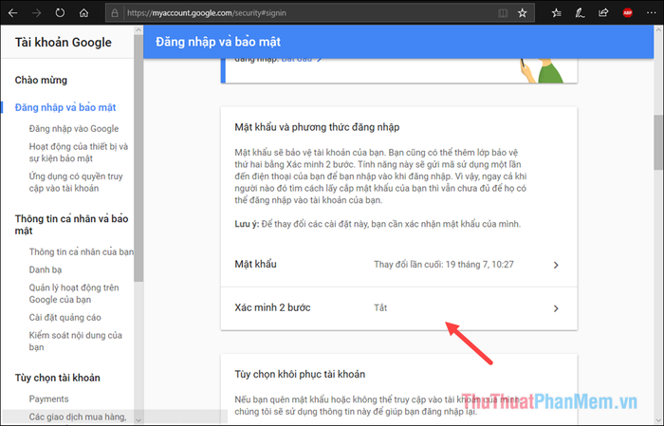
Task: Open Cài đặt quảng cáo
Action: coord(65,318)
